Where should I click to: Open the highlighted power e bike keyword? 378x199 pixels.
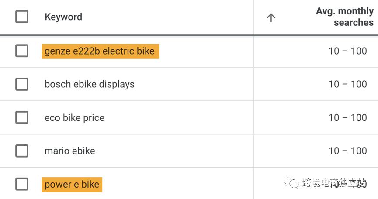[x=72, y=185]
